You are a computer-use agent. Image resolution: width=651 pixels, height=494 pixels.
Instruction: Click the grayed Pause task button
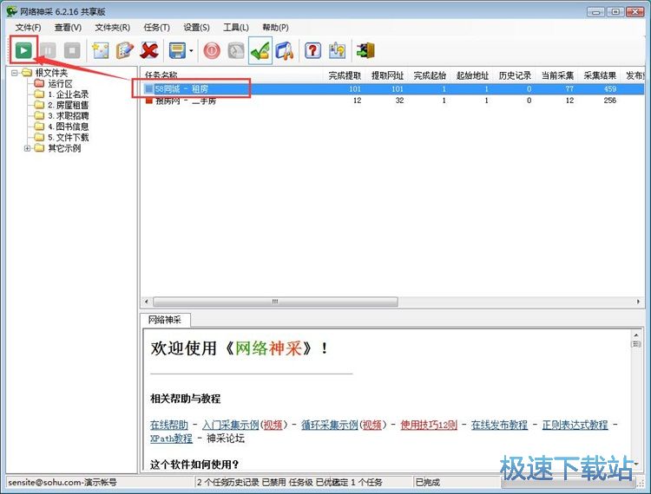click(48, 50)
